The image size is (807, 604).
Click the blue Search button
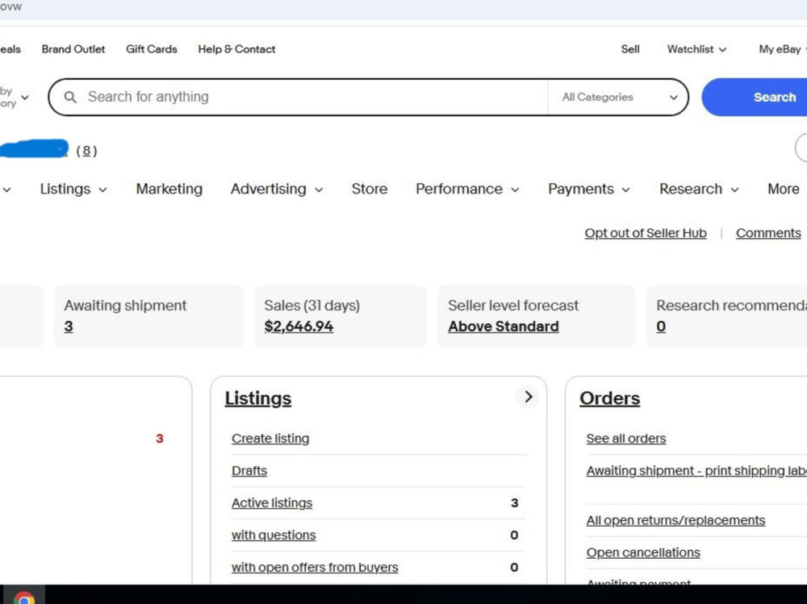755,98
